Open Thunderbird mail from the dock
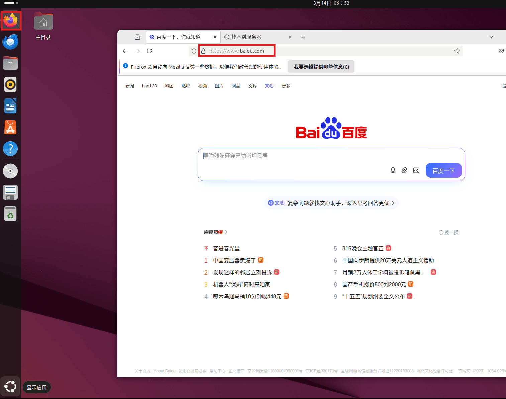 pos(10,42)
